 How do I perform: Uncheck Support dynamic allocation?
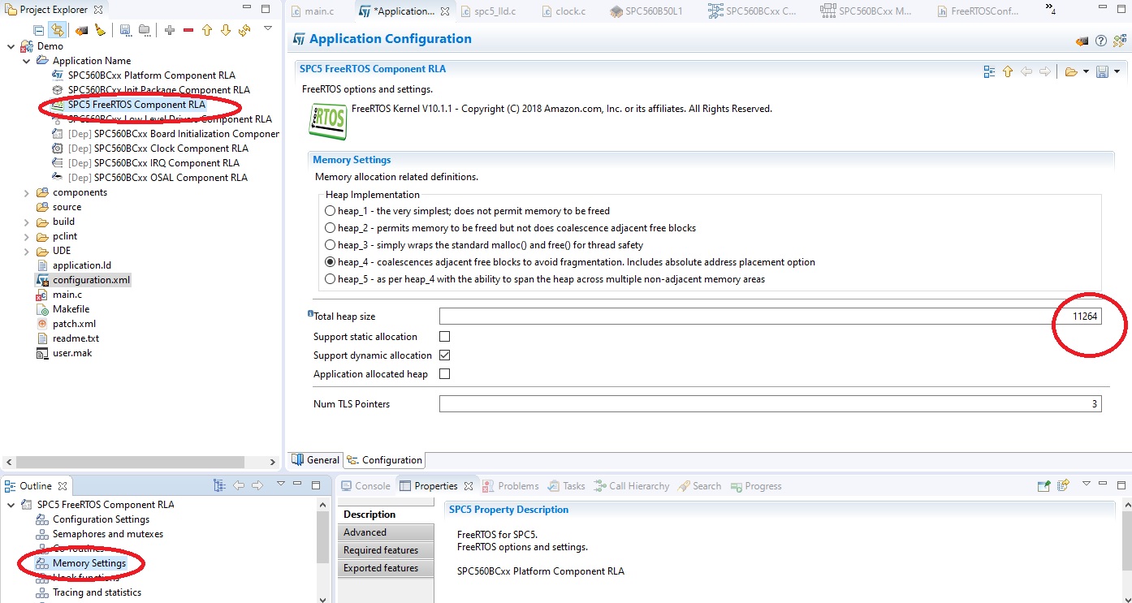[444, 355]
